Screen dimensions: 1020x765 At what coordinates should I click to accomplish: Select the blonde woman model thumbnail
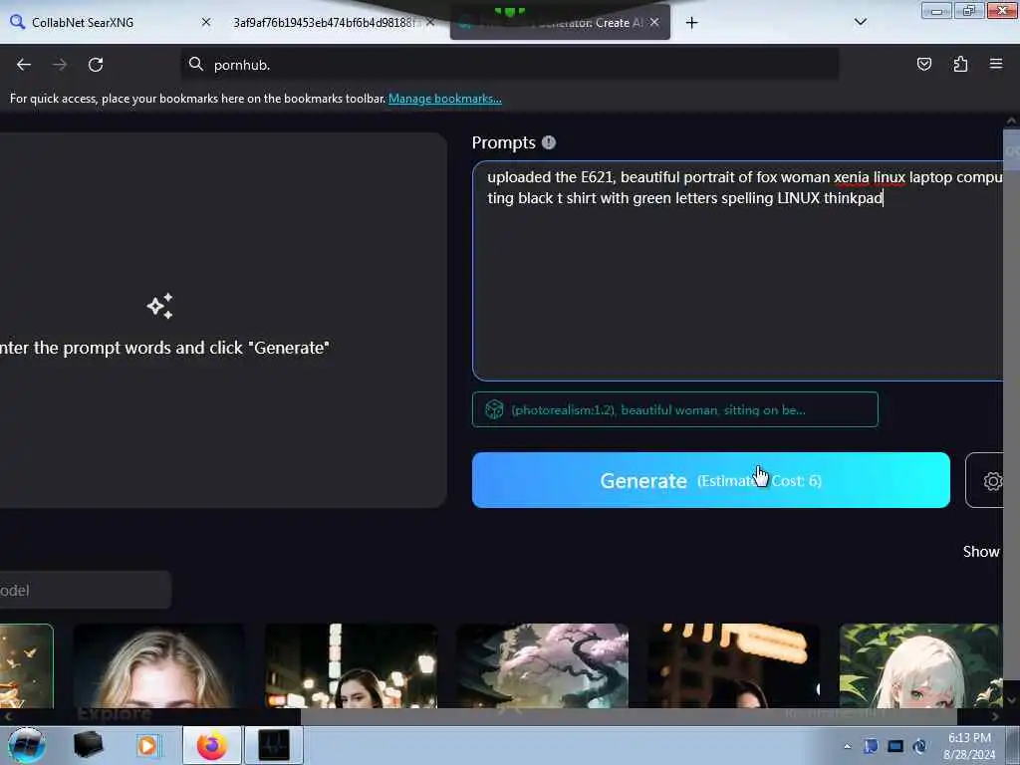159,665
